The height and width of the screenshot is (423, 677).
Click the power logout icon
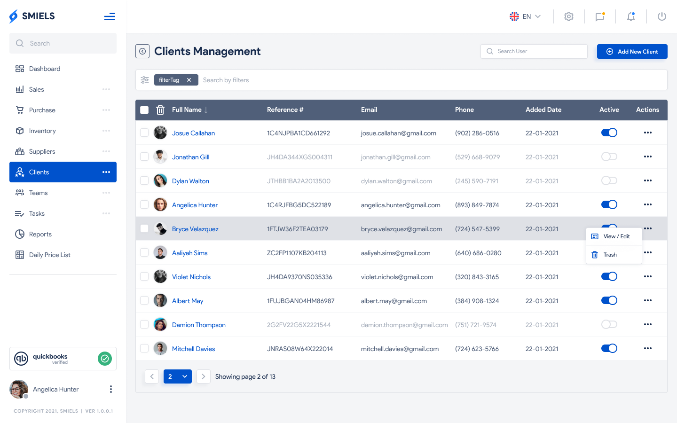click(661, 16)
